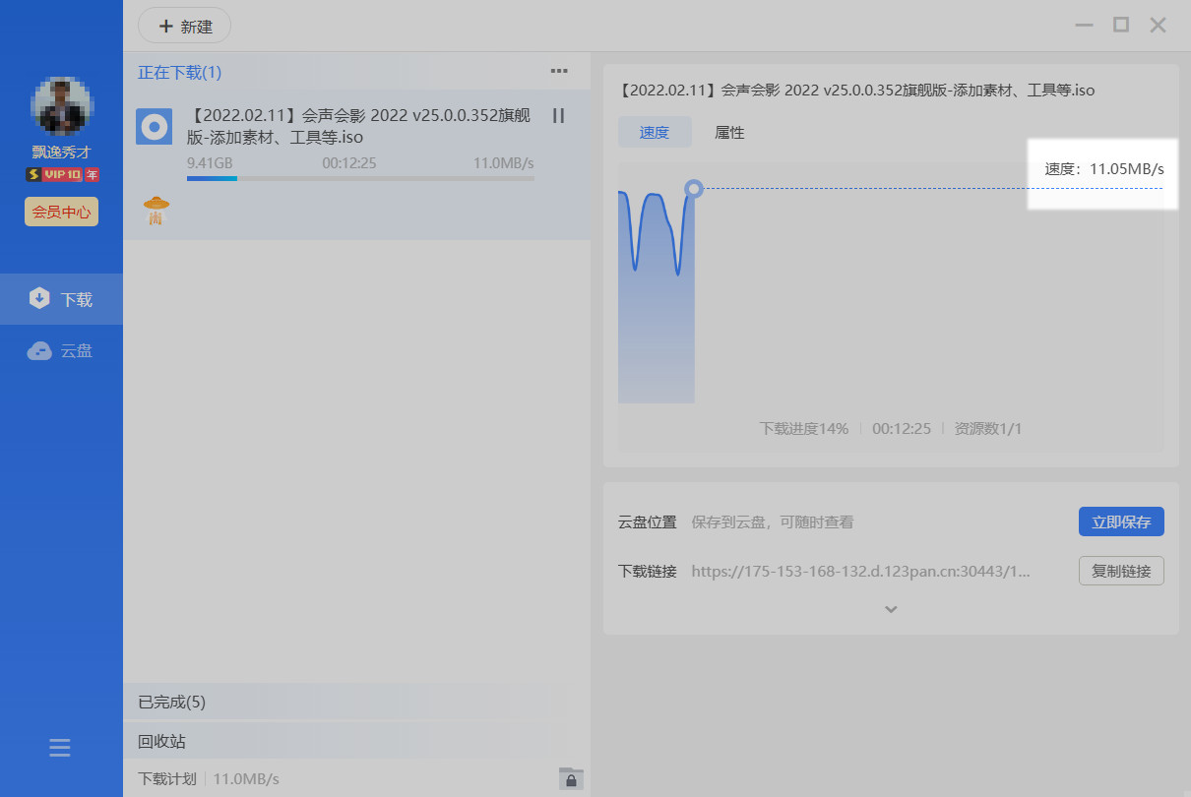Open 会员中心
Image resolution: width=1191 pixels, height=797 pixels.
[x=61, y=212]
